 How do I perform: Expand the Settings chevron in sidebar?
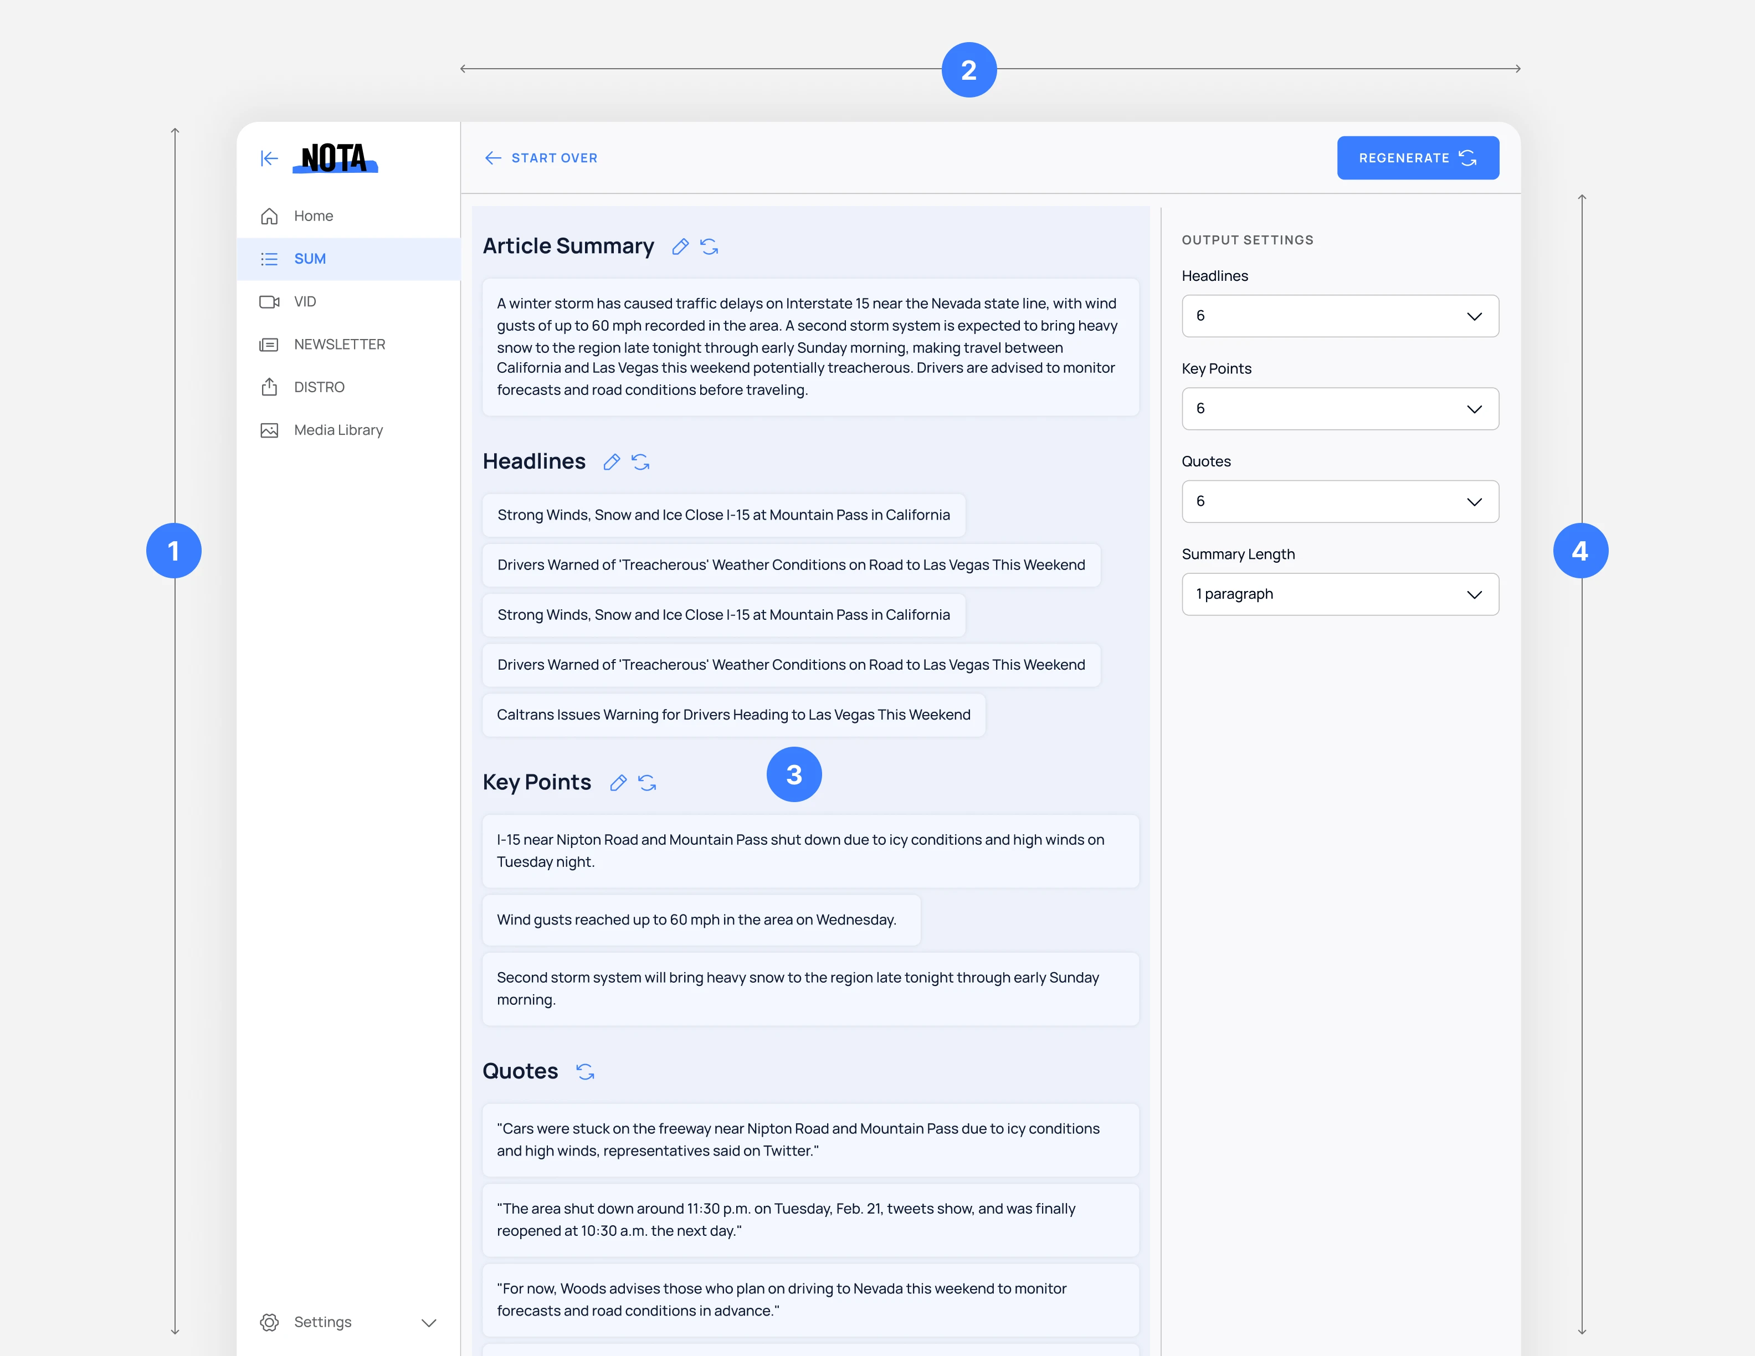[429, 1322]
